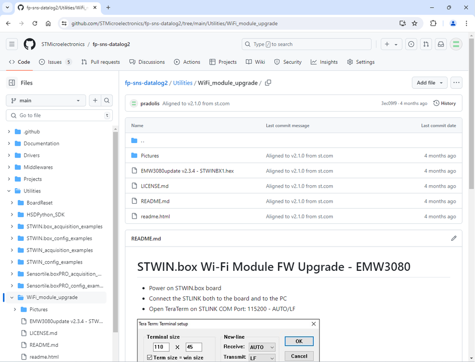Open readme.html in the file list
Screen dimensions: 475x362
tap(155, 217)
